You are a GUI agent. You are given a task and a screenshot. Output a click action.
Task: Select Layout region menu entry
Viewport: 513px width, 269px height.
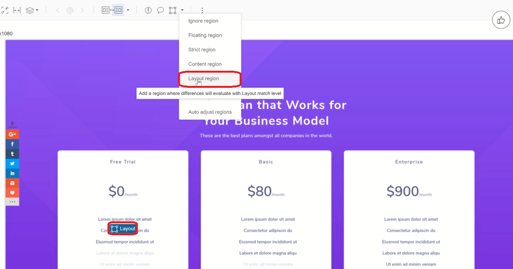point(210,79)
